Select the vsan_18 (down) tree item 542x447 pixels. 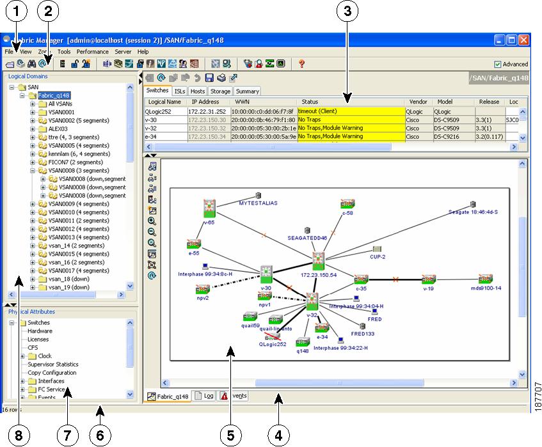tap(68, 279)
